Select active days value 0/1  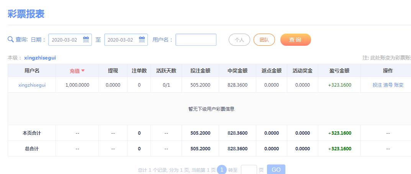[166, 85]
